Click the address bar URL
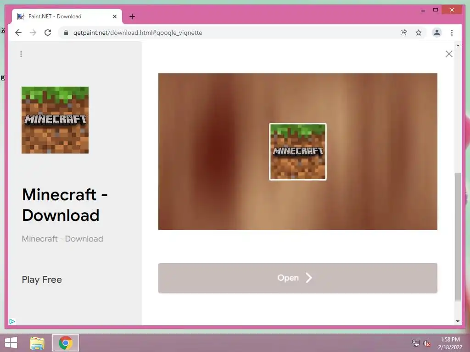Image resolution: width=470 pixels, height=352 pixels. 138,33
